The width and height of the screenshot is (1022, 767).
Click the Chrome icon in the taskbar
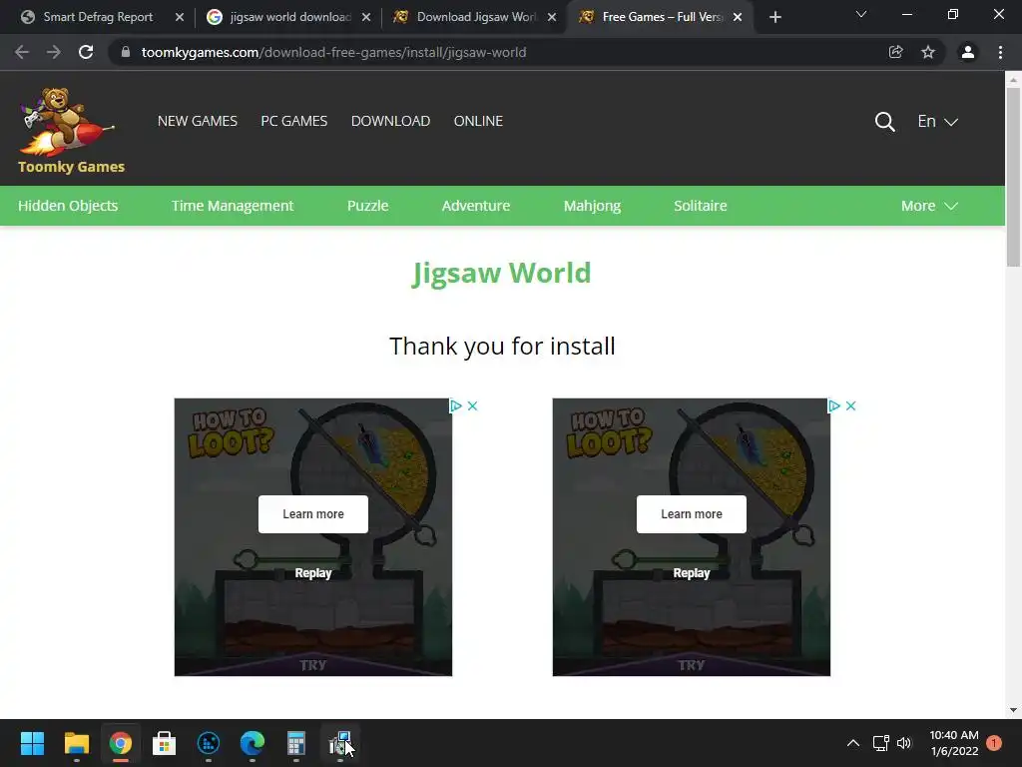[x=121, y=743]
